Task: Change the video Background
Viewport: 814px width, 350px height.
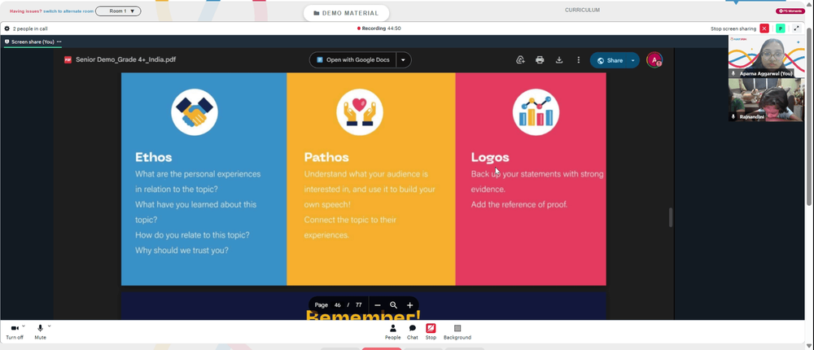Action: (457, 332)
